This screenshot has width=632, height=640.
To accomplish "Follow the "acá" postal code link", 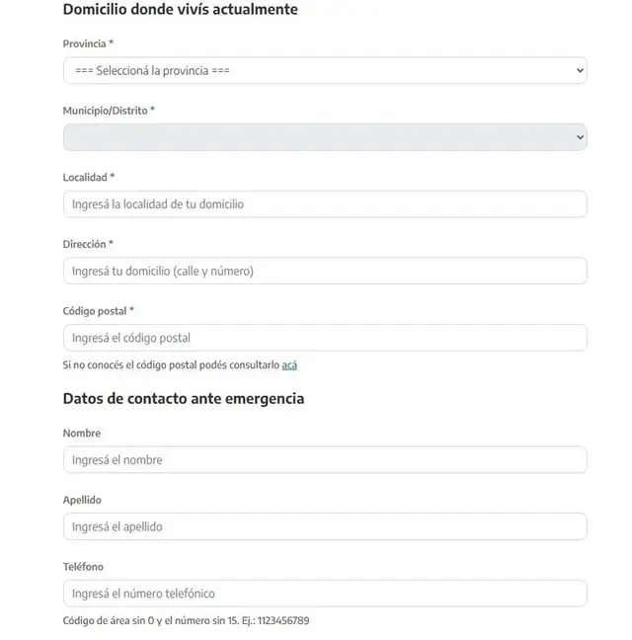I will coord(289,364).
